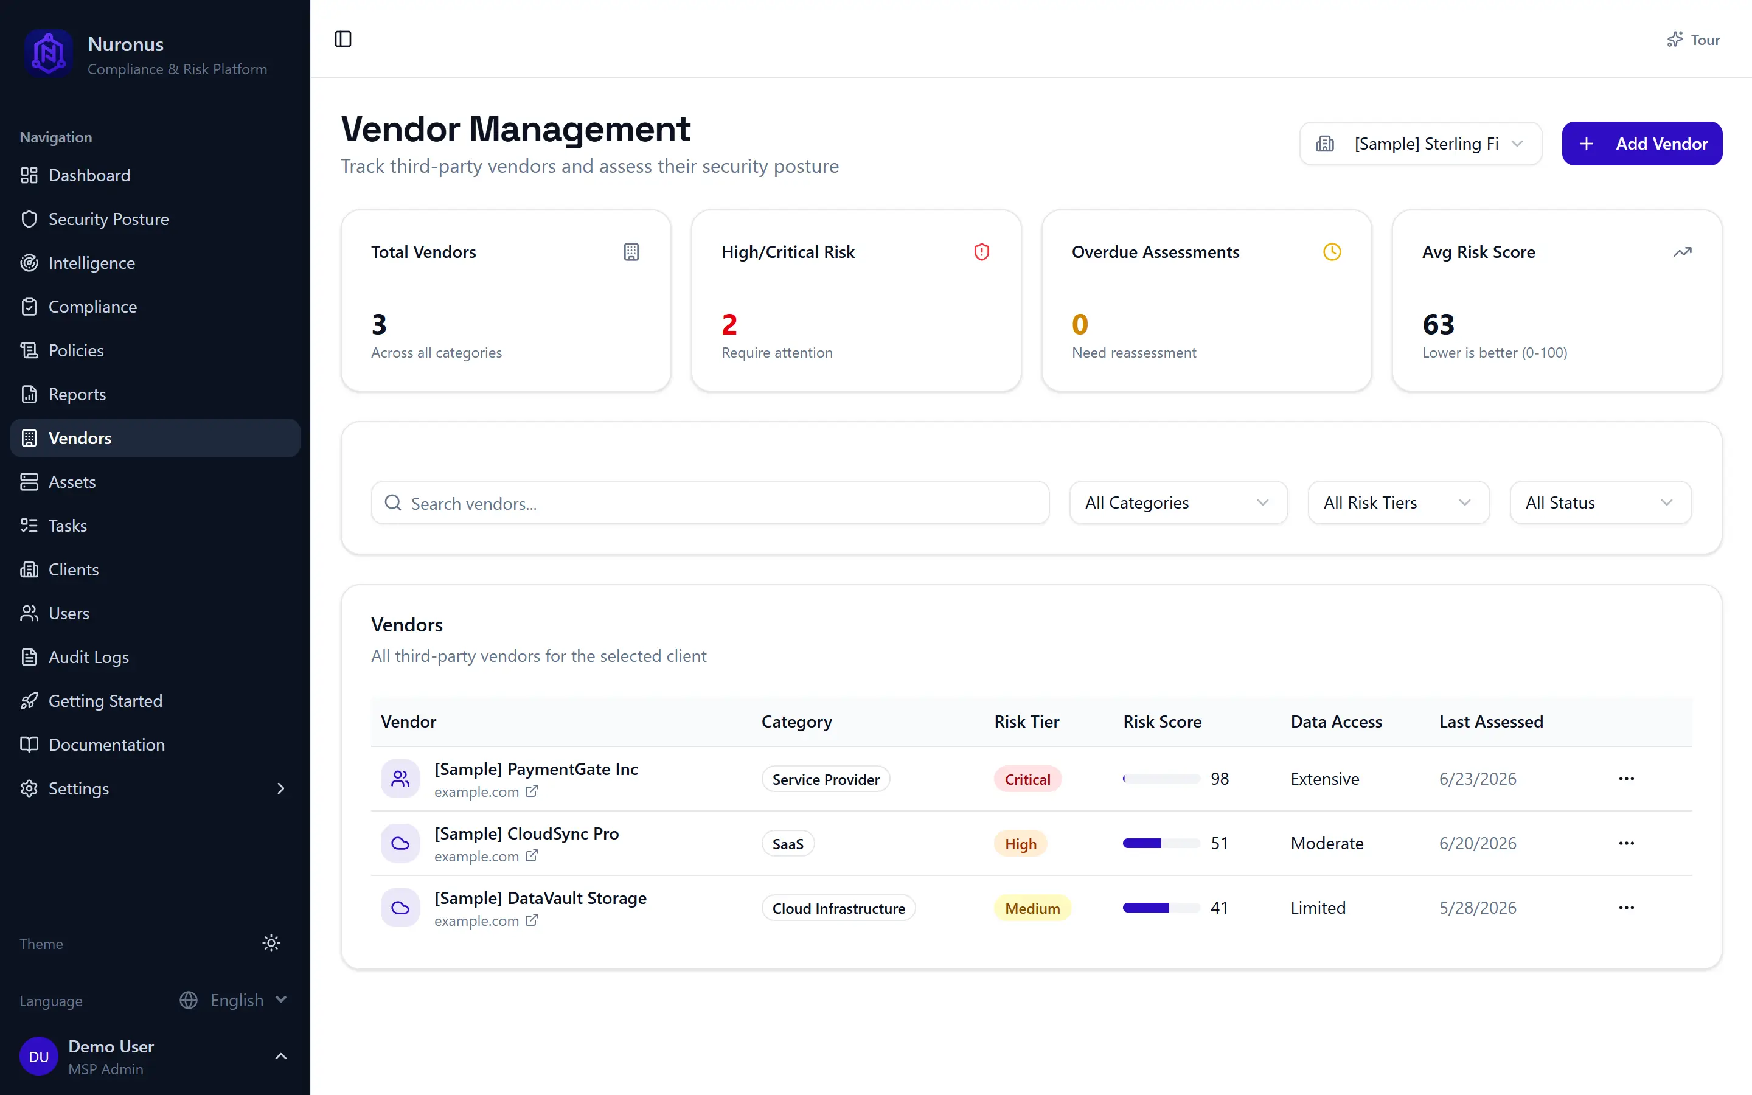The height and width of the screenshot is (1095, 1752).
Task: Toggle the sidebar panel icon
Action: coord(343,39)
